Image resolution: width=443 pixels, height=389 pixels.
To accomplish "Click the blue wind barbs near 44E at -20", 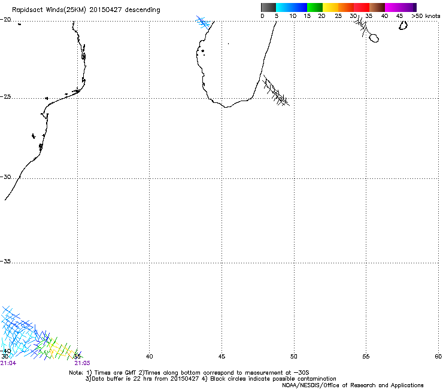I will [x=203, y=23].
